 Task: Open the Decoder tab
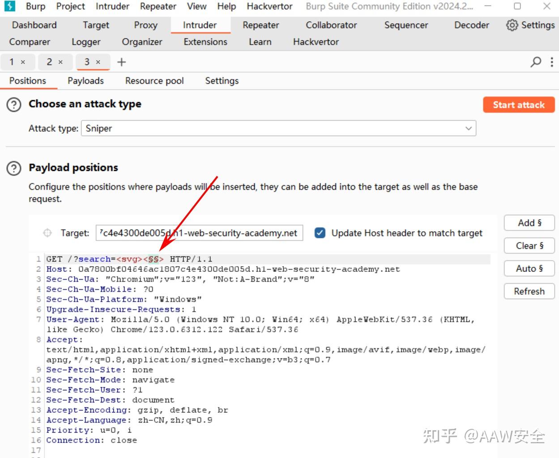coord(471,25)
